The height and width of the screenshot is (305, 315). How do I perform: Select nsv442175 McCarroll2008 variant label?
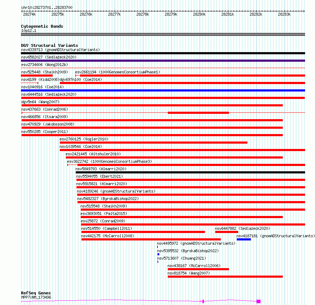pos(108,236)
